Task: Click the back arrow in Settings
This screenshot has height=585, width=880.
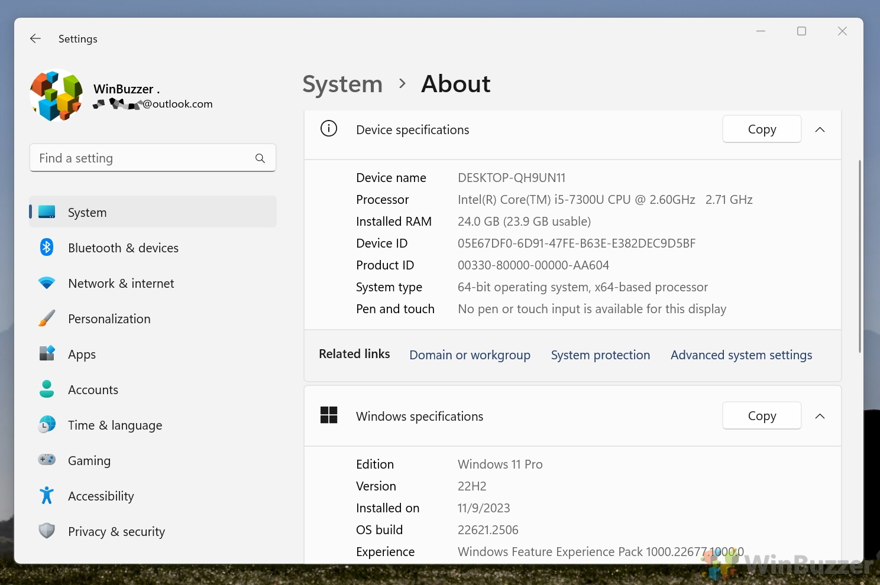Action: pyautogui.click(x=35, y=38)
